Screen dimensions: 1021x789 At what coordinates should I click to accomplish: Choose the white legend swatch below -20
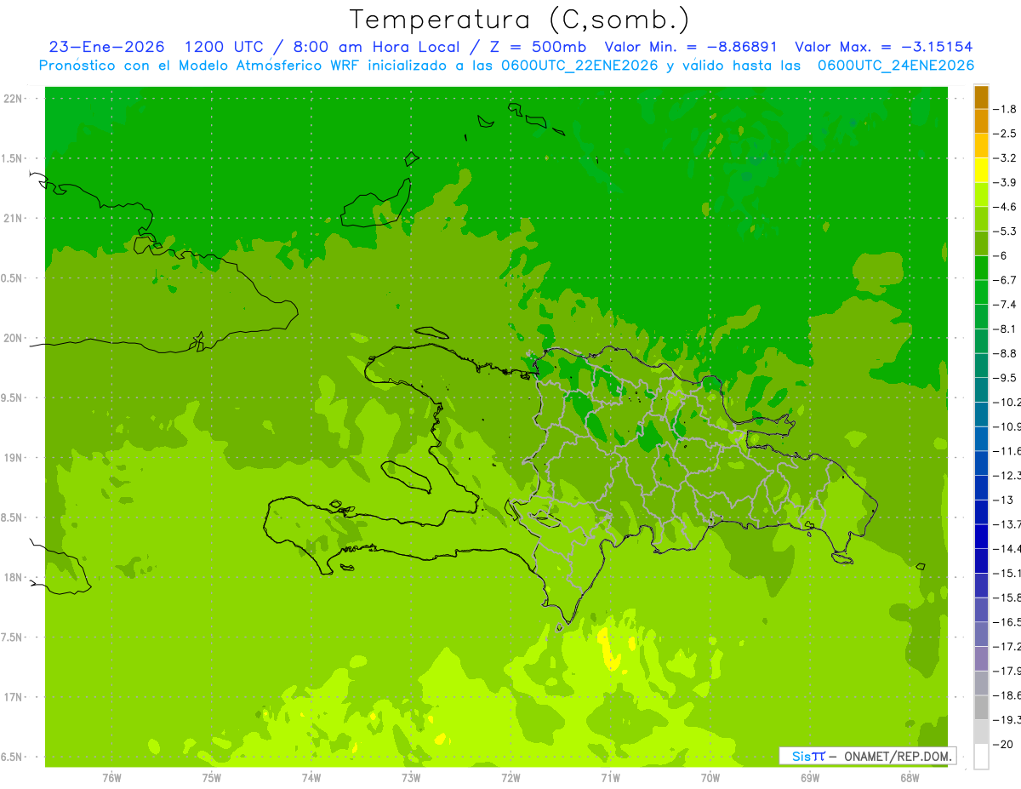[981, 757]
